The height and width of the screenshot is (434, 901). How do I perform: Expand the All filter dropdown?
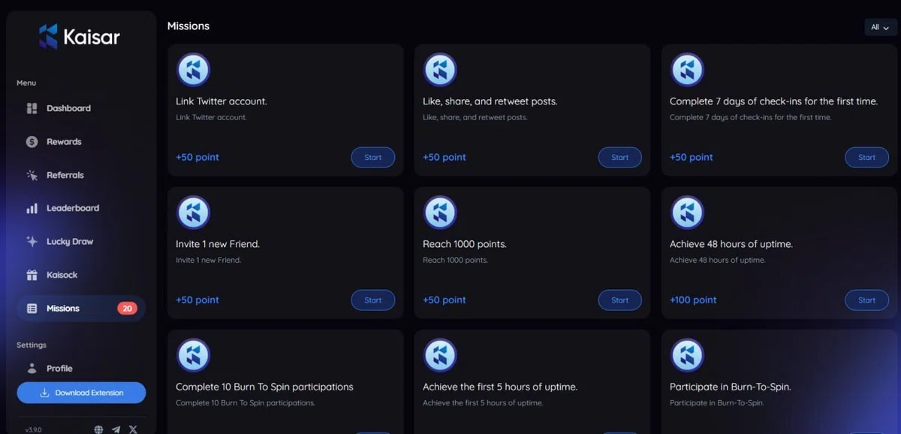879,27
